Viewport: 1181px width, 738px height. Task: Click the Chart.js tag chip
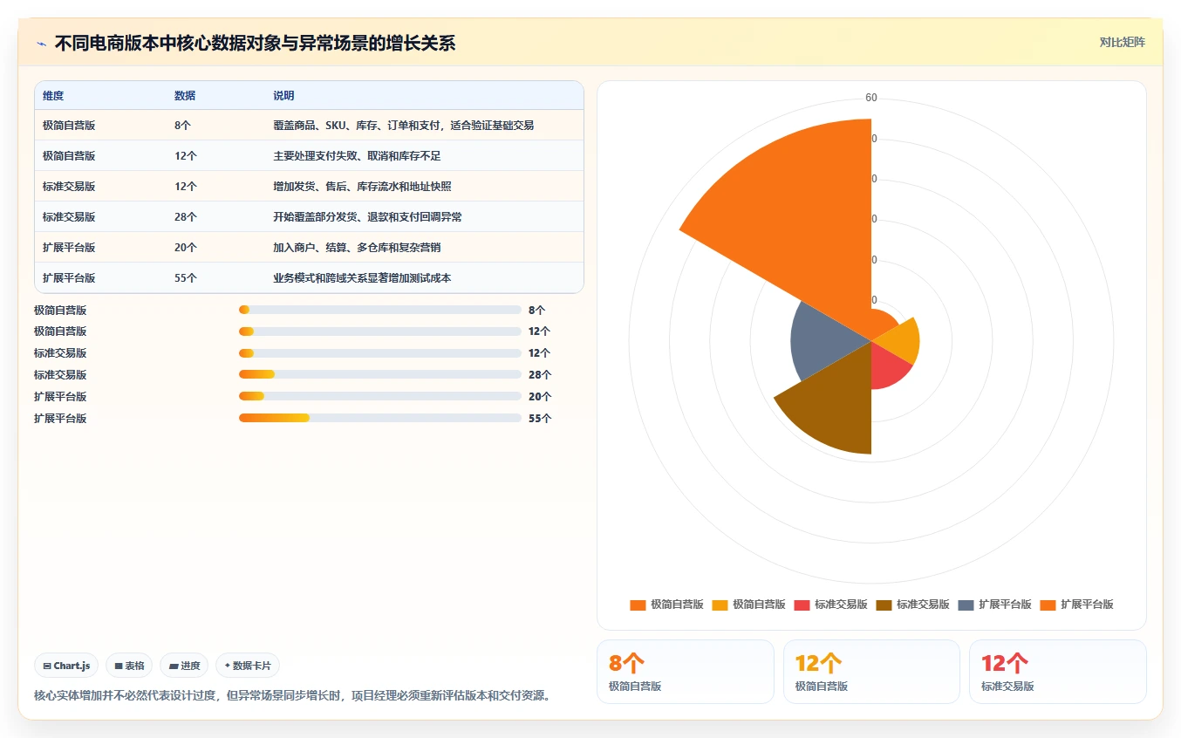[67, 666]
